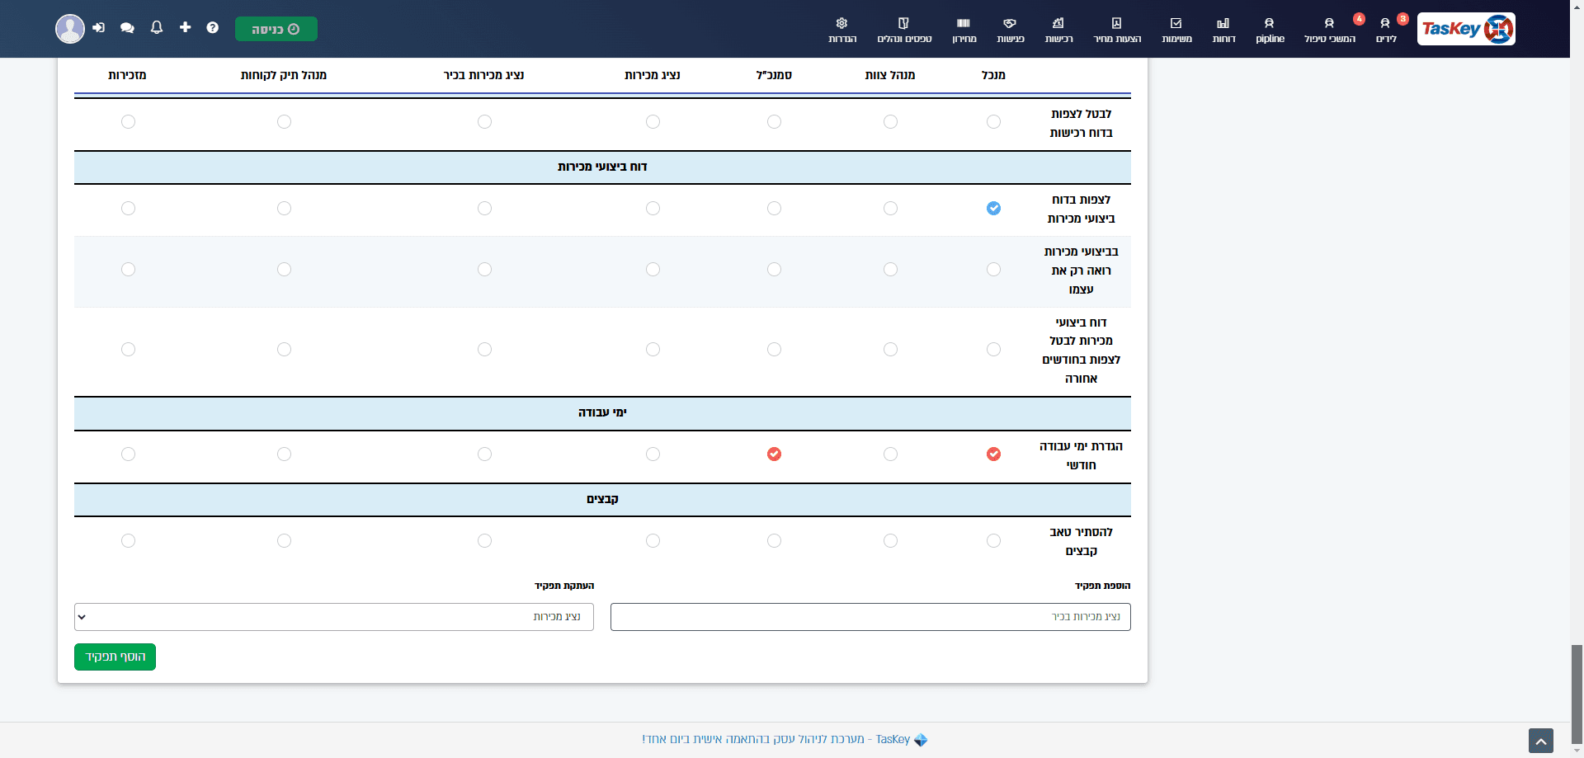This screenshot has height=758, width=1584.
Task: Open the הגדרות settings gear
Action: click(x=842, y=30)
